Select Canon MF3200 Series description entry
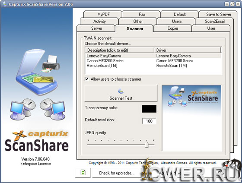 click(x=105, y=60)
